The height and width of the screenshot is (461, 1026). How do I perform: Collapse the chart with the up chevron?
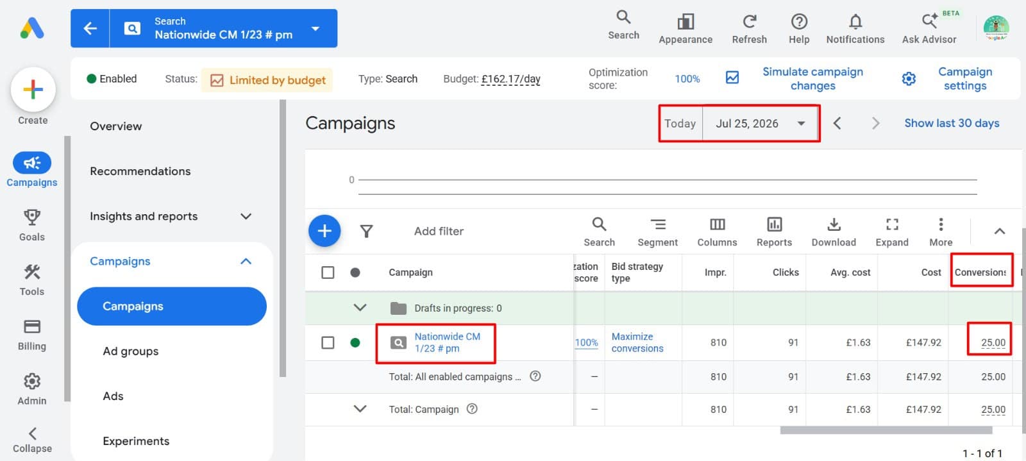[x=999, y=231]
